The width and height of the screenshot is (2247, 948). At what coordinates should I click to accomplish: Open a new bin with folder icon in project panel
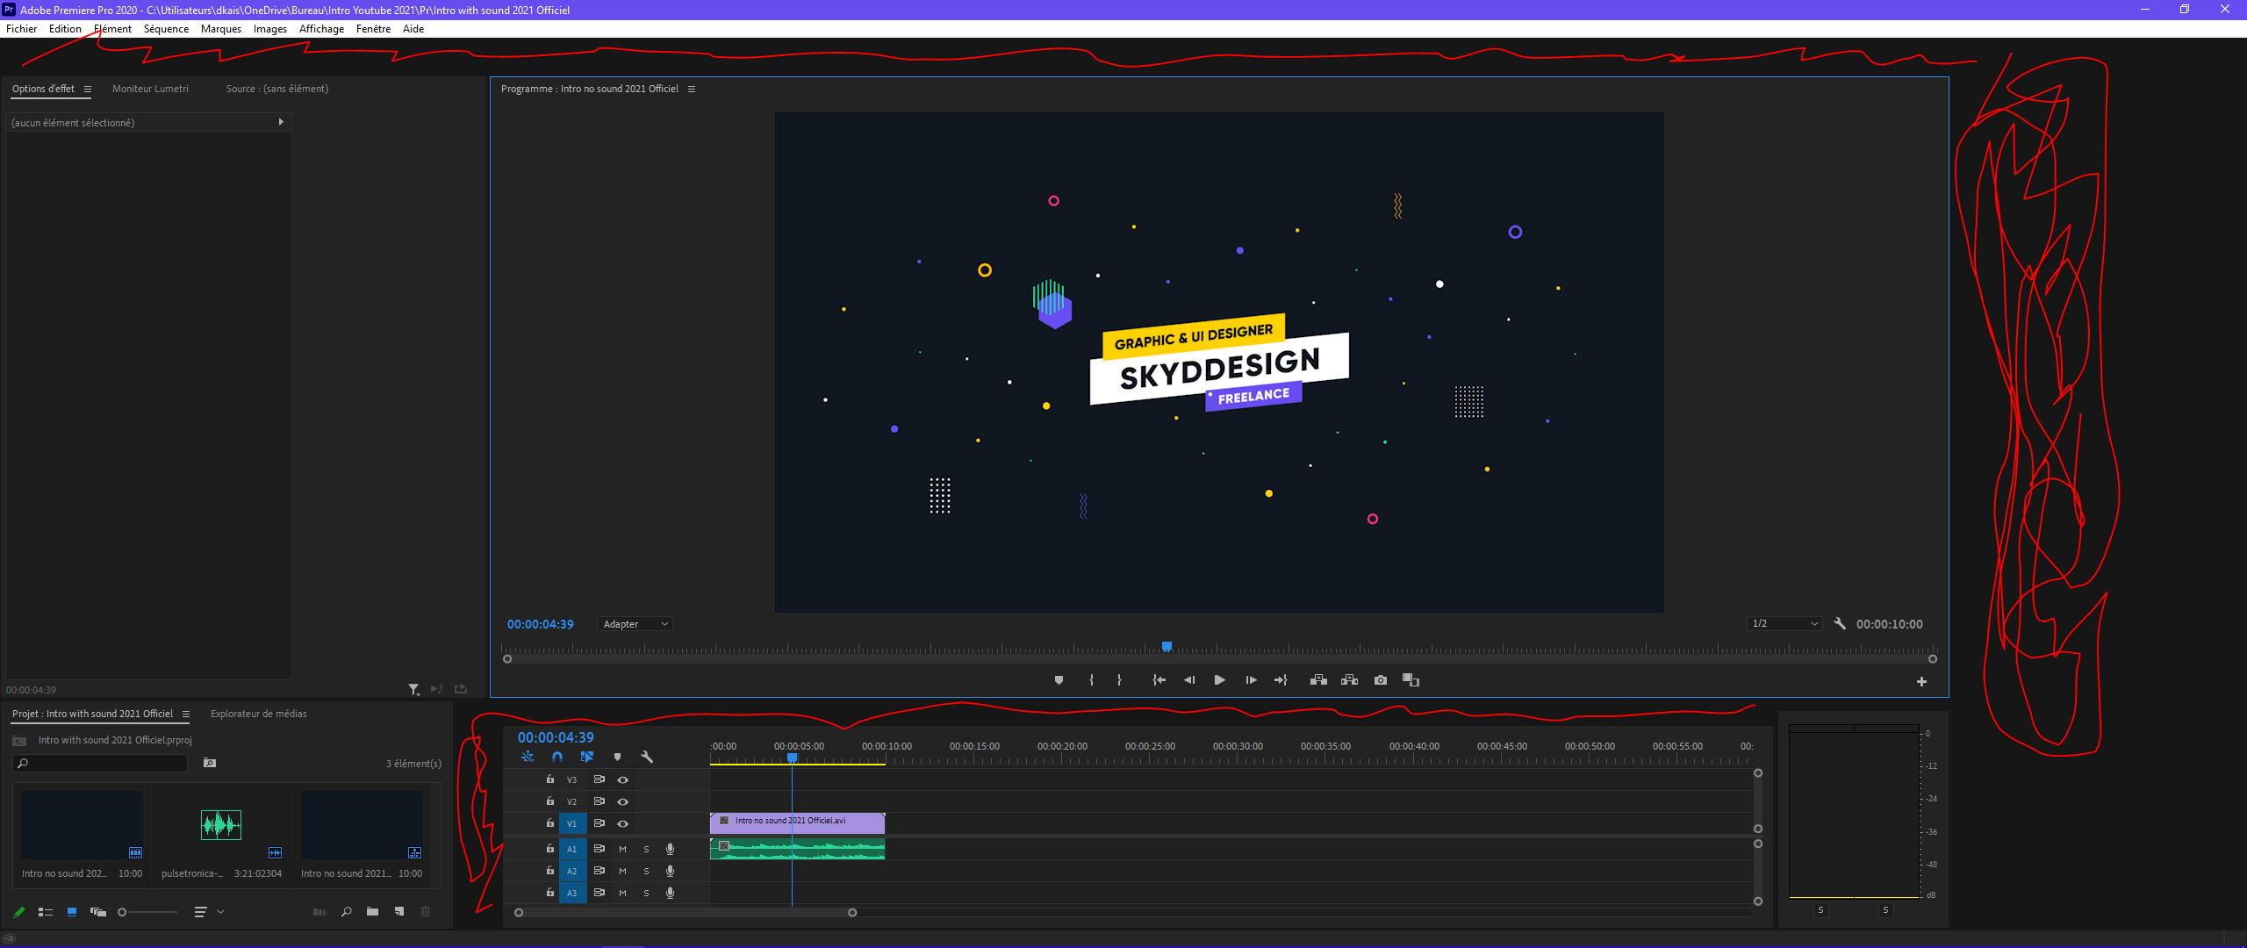point(372,912)
